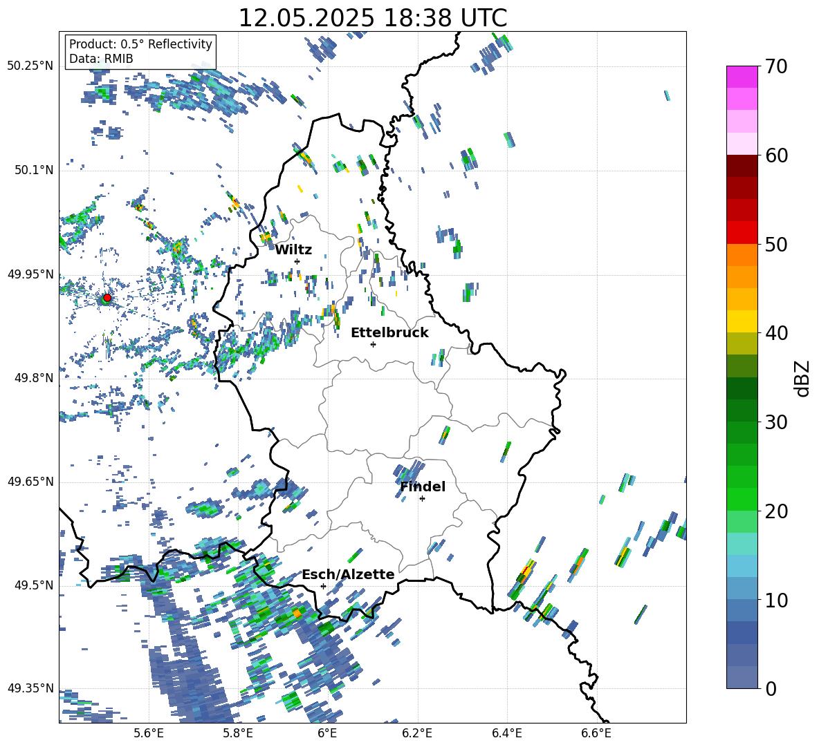The width and height of the screenshot is (819, 747).
Task: Click the 5.8°E longitude label
Action: coord(238,733)
